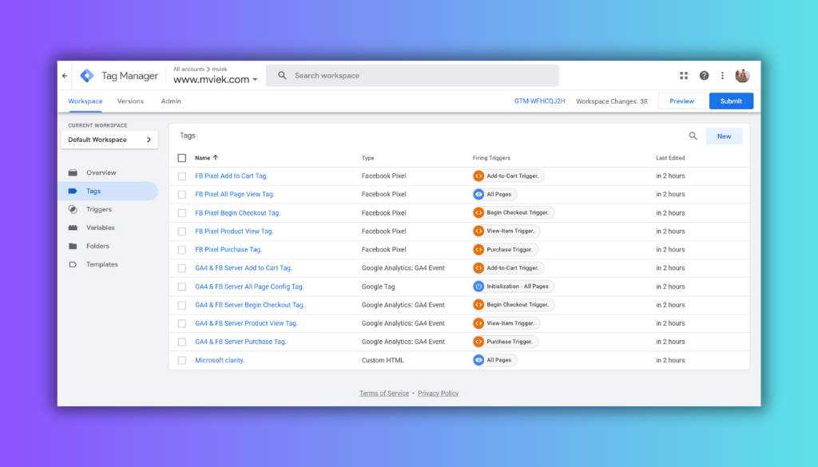Expand the www.mviek.com container dropdown
The image size is (818, 467).
[x=255, y=80]
